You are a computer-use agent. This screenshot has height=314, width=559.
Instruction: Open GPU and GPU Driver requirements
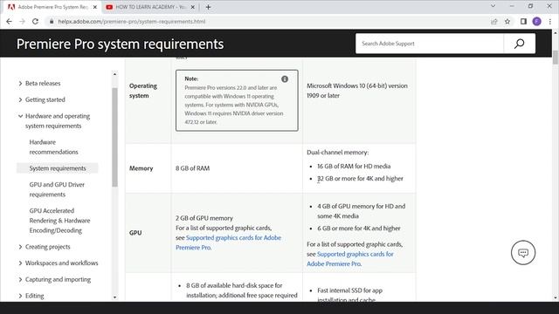57,189
